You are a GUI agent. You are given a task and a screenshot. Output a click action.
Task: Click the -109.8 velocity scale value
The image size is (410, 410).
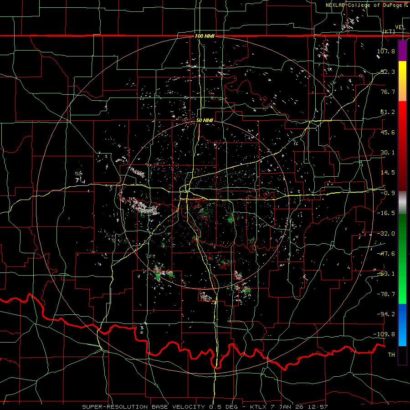tap(384, 334)
